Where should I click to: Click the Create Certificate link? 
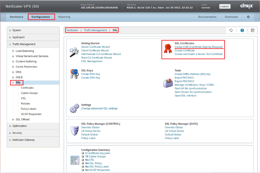pos(185,51)
